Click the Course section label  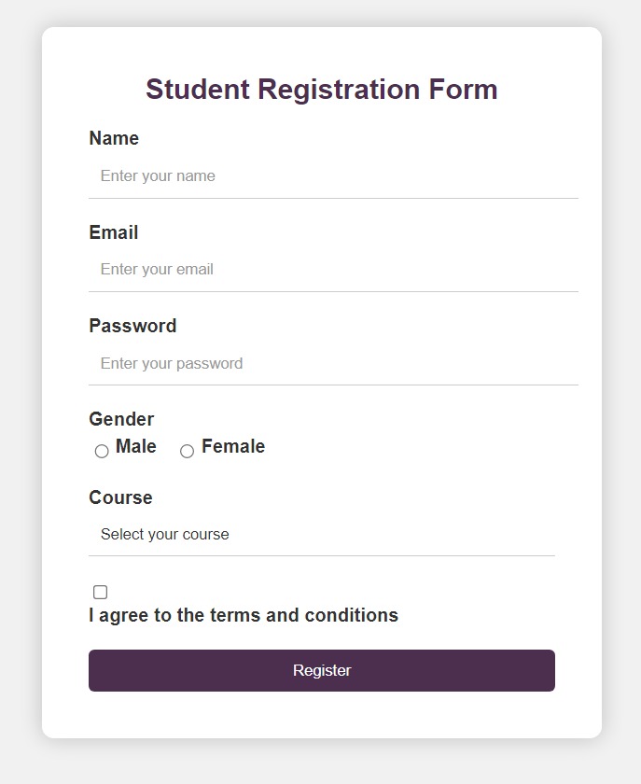[120, 497]
